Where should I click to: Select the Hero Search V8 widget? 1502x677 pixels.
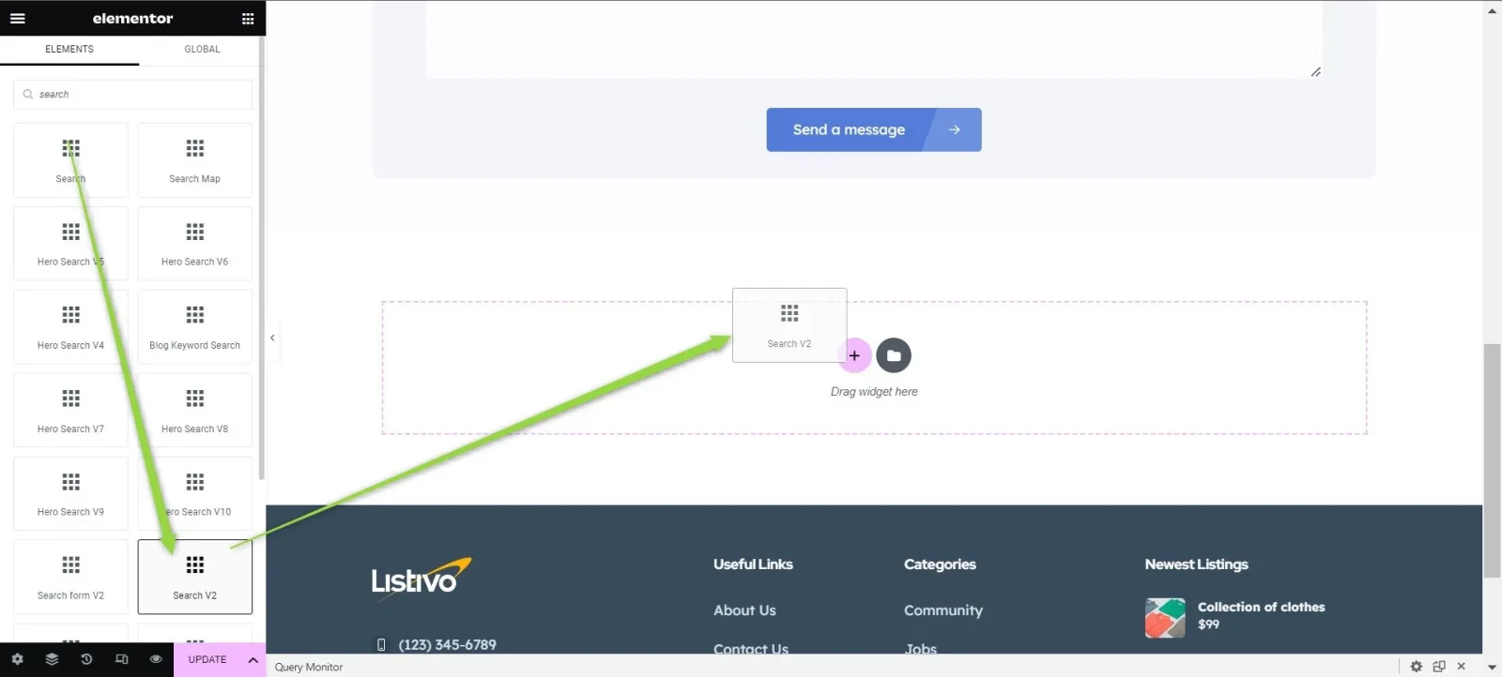coord(194,411)
